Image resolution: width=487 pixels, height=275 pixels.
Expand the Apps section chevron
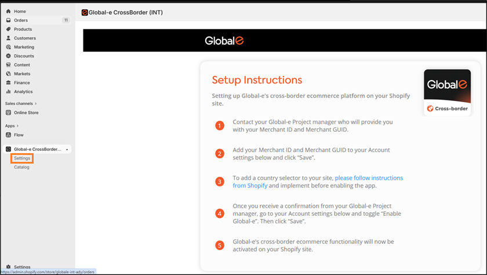(17, 126)
